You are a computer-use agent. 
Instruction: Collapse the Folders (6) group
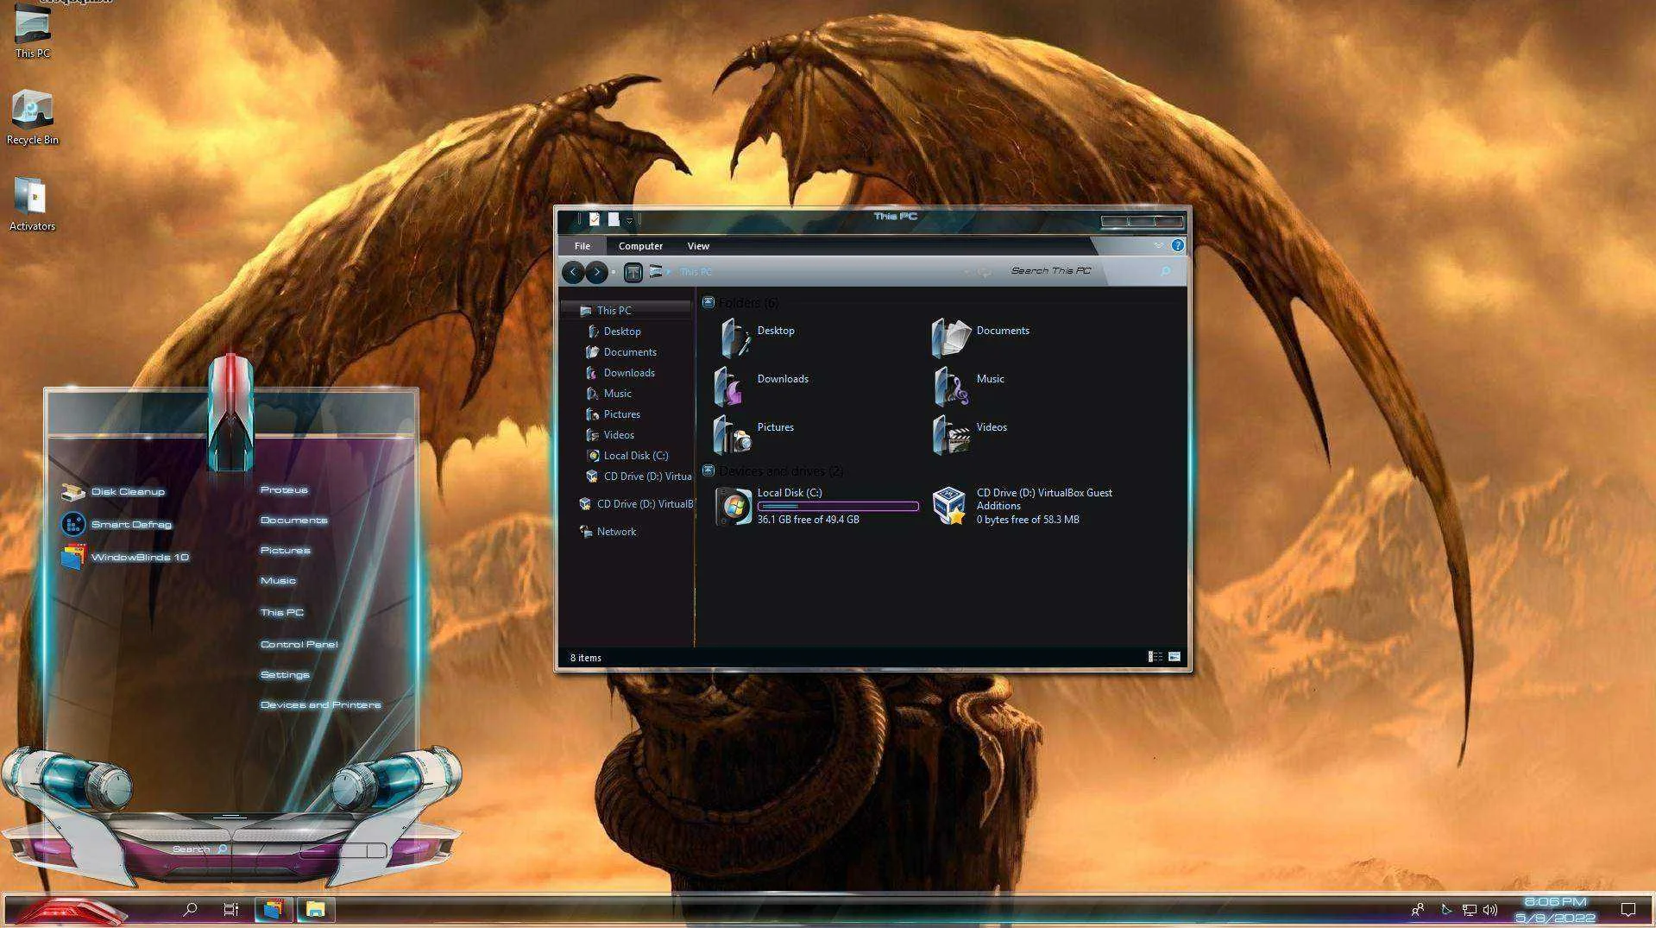[x=708, y=302]
